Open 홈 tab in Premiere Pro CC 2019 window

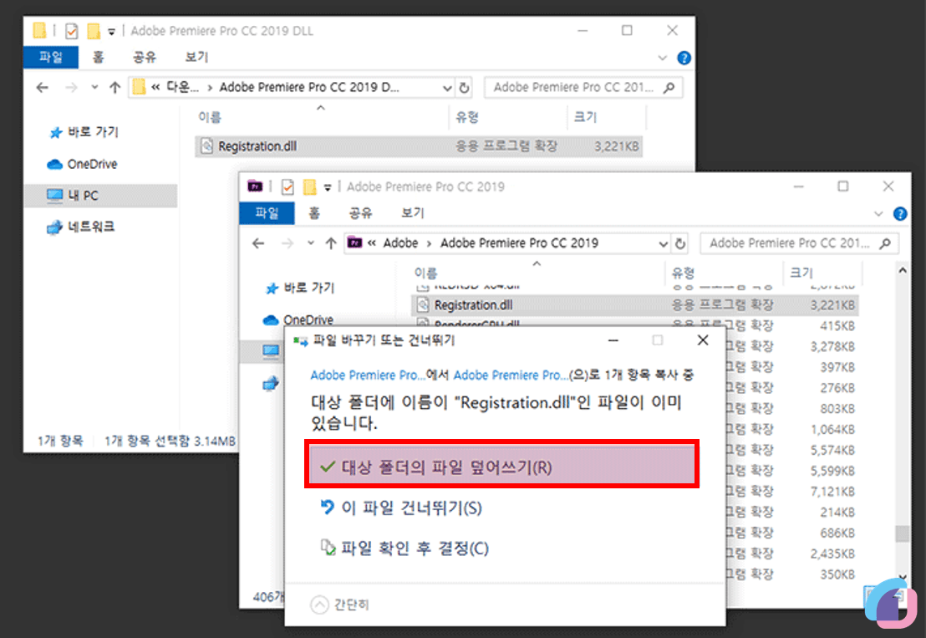click(314, 213)
